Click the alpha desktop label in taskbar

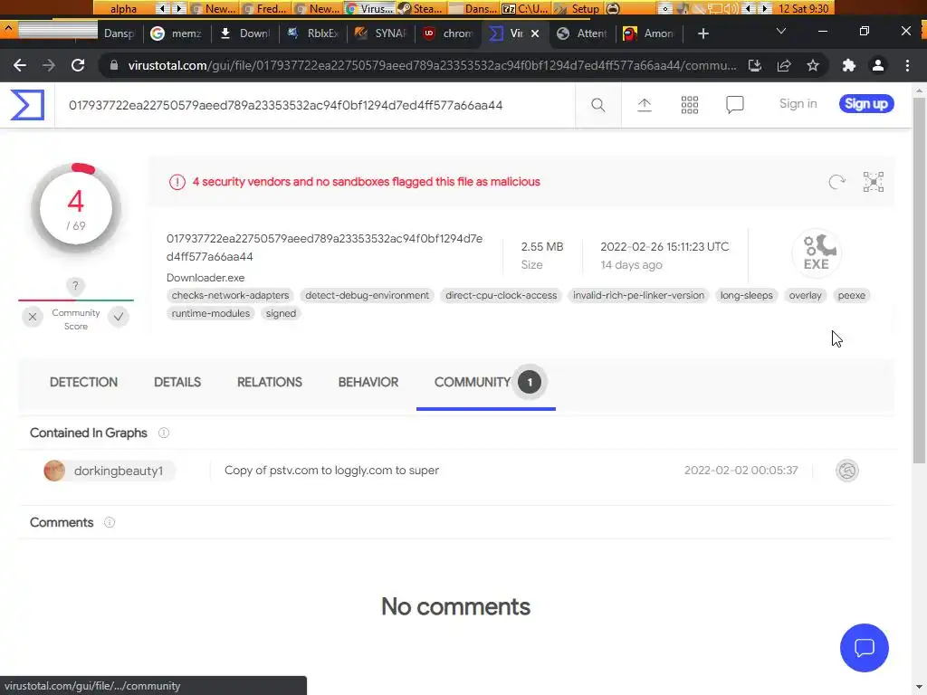pos(123,8)
